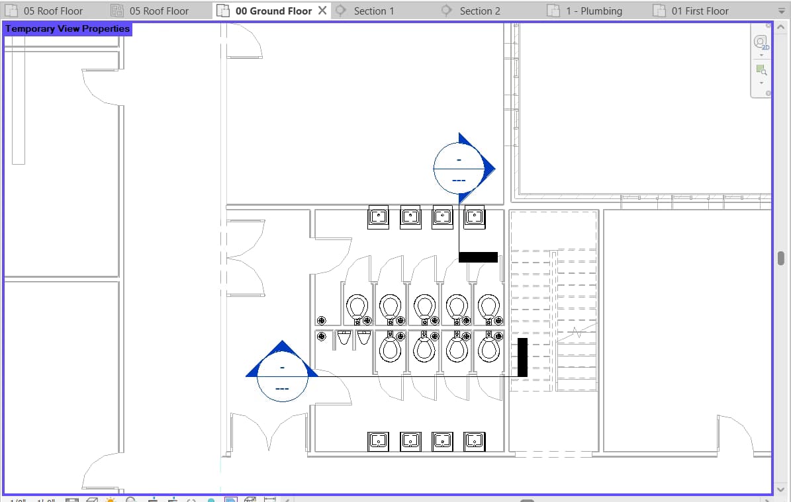
Task: Click the Temporary View Properties label
Action: (x=66, y=28)
